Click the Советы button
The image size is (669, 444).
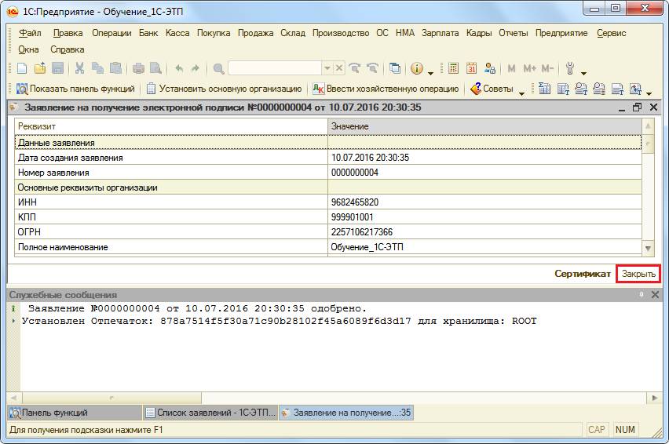pyautogui.click(x=492, y=89)
